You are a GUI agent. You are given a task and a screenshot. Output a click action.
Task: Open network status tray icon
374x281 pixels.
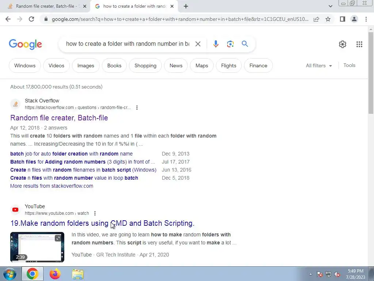pyautogui.click(x=328, y=274)
